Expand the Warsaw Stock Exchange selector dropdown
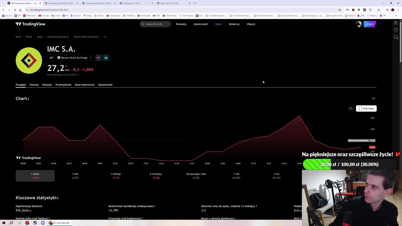 tap(70, 58)
